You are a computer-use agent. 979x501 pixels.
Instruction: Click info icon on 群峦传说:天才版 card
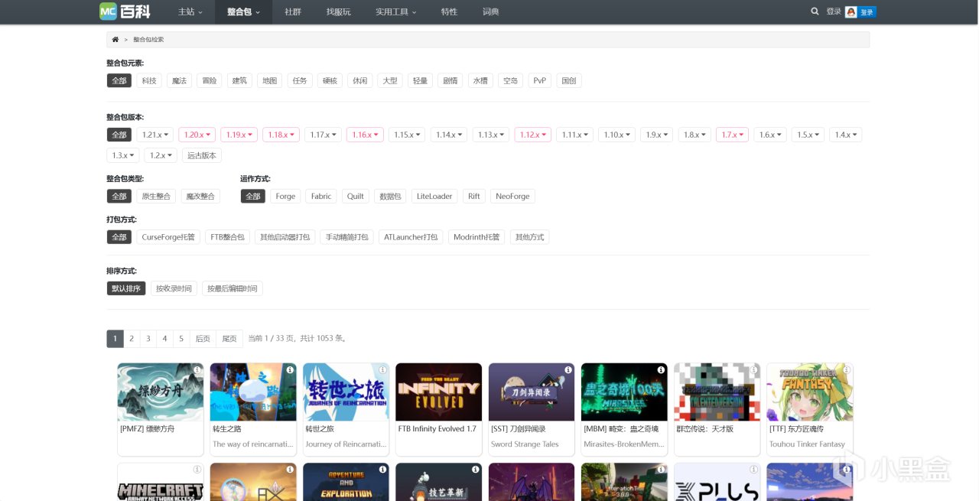click(x=754, y=369)
